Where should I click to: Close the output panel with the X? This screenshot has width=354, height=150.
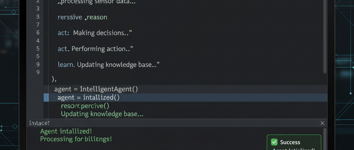click(322, 123)
